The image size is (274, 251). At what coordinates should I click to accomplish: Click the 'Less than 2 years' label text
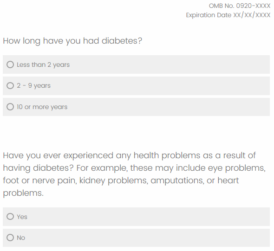[x=43, y=65]
